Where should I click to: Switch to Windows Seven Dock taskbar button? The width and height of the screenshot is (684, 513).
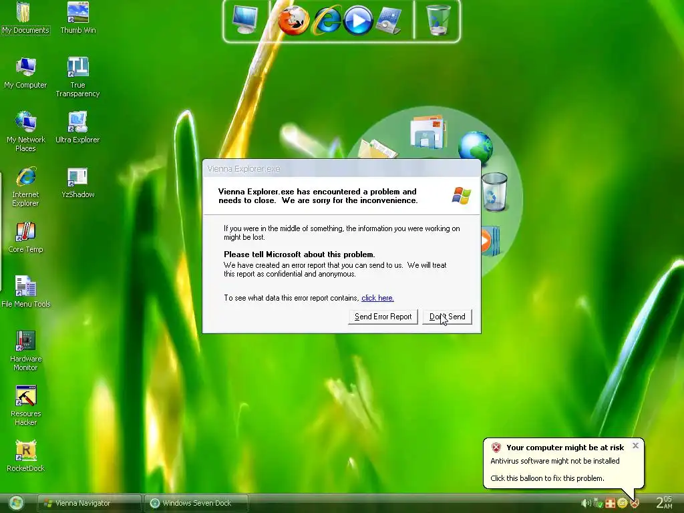coord(196,503)
